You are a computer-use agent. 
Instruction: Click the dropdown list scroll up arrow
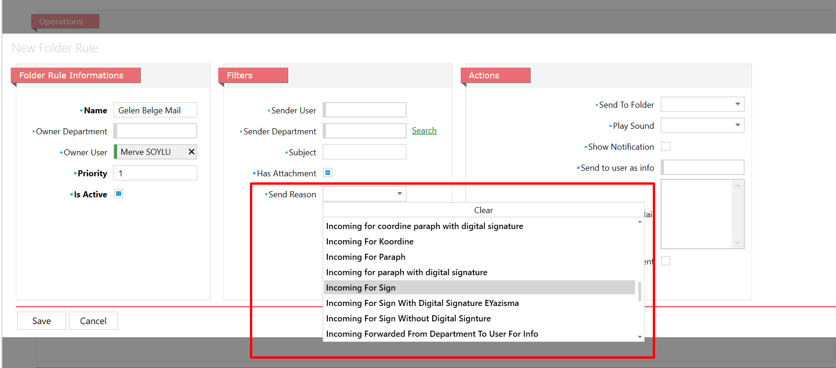(640, 222)
